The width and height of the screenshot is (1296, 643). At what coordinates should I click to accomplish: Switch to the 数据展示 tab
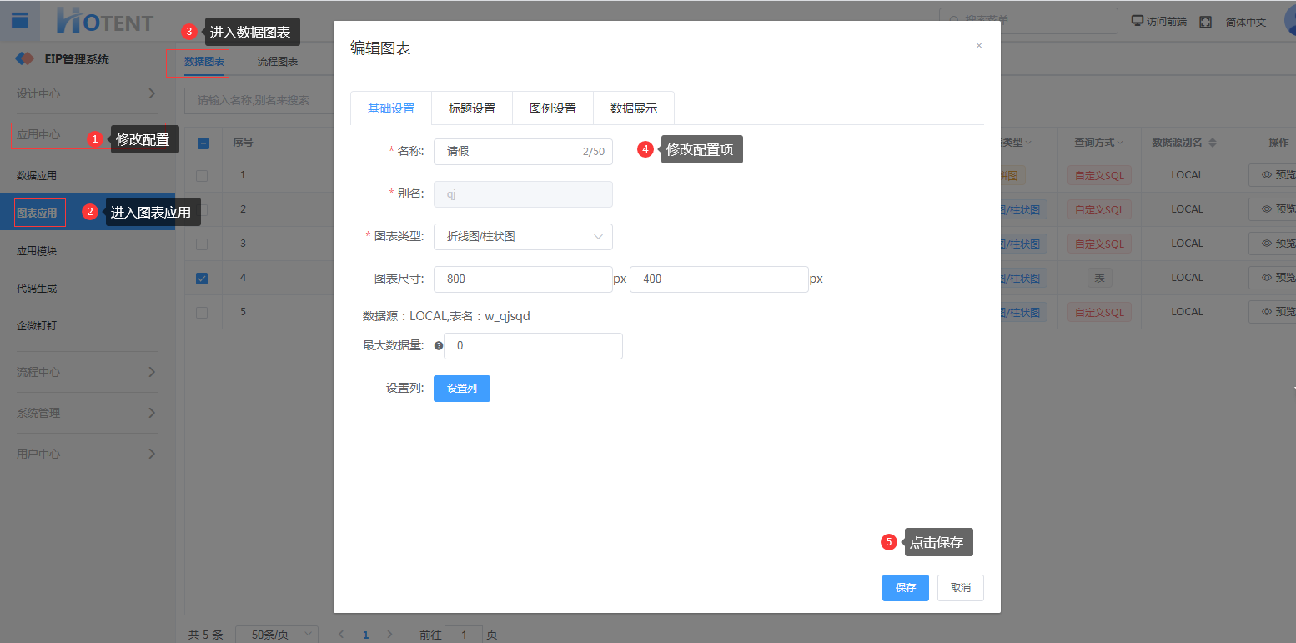point(633,108)
